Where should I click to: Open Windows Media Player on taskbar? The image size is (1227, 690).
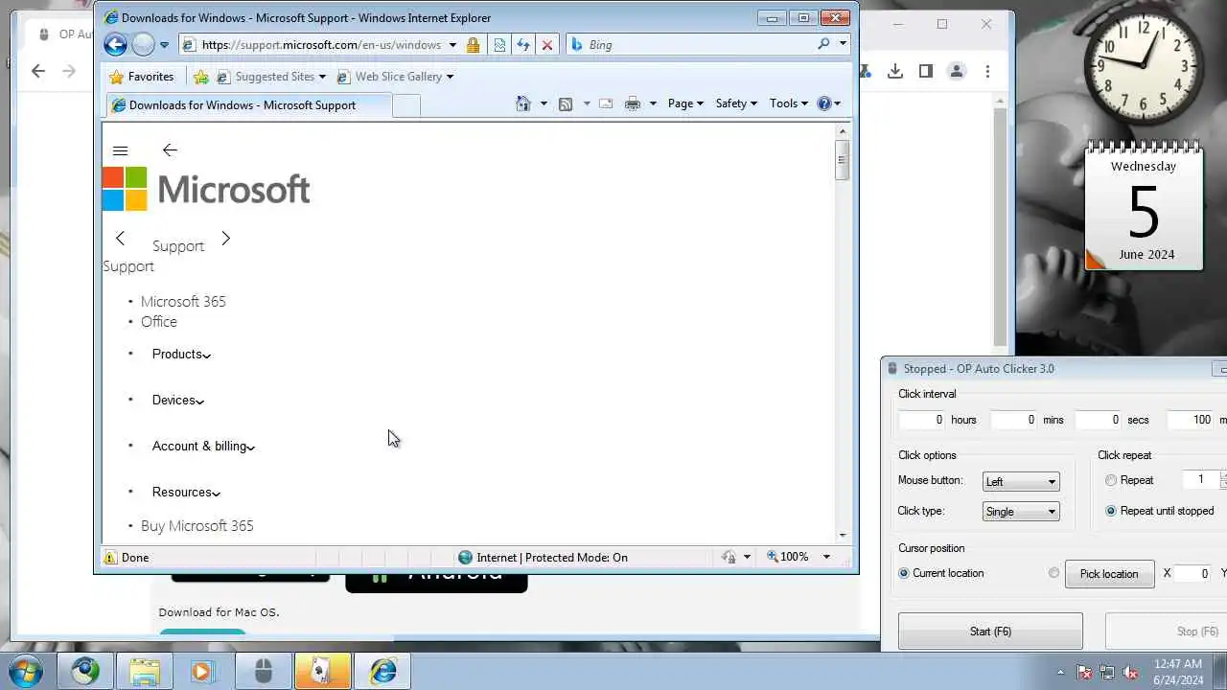click(x=203, y=671)
